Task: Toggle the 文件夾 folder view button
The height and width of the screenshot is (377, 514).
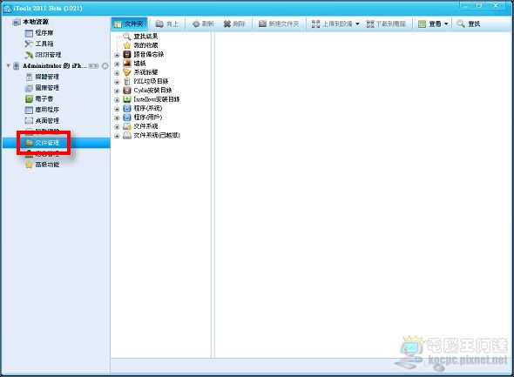Action: coord(129,24)
